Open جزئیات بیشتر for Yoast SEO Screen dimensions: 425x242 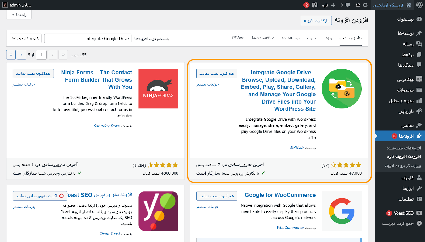[x=24, y=207]
